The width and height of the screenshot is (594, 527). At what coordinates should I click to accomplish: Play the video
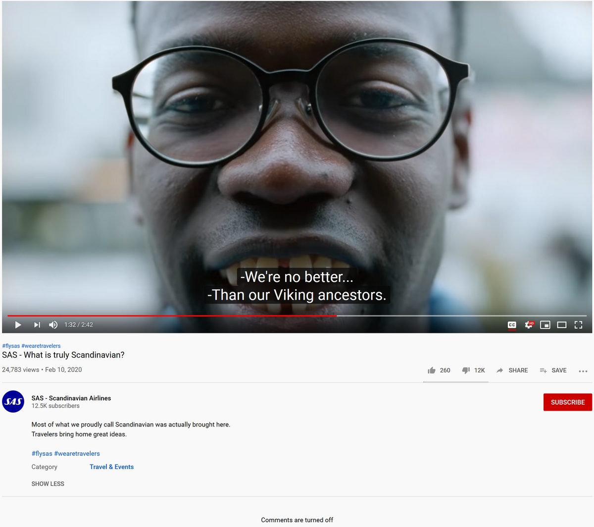18,325
